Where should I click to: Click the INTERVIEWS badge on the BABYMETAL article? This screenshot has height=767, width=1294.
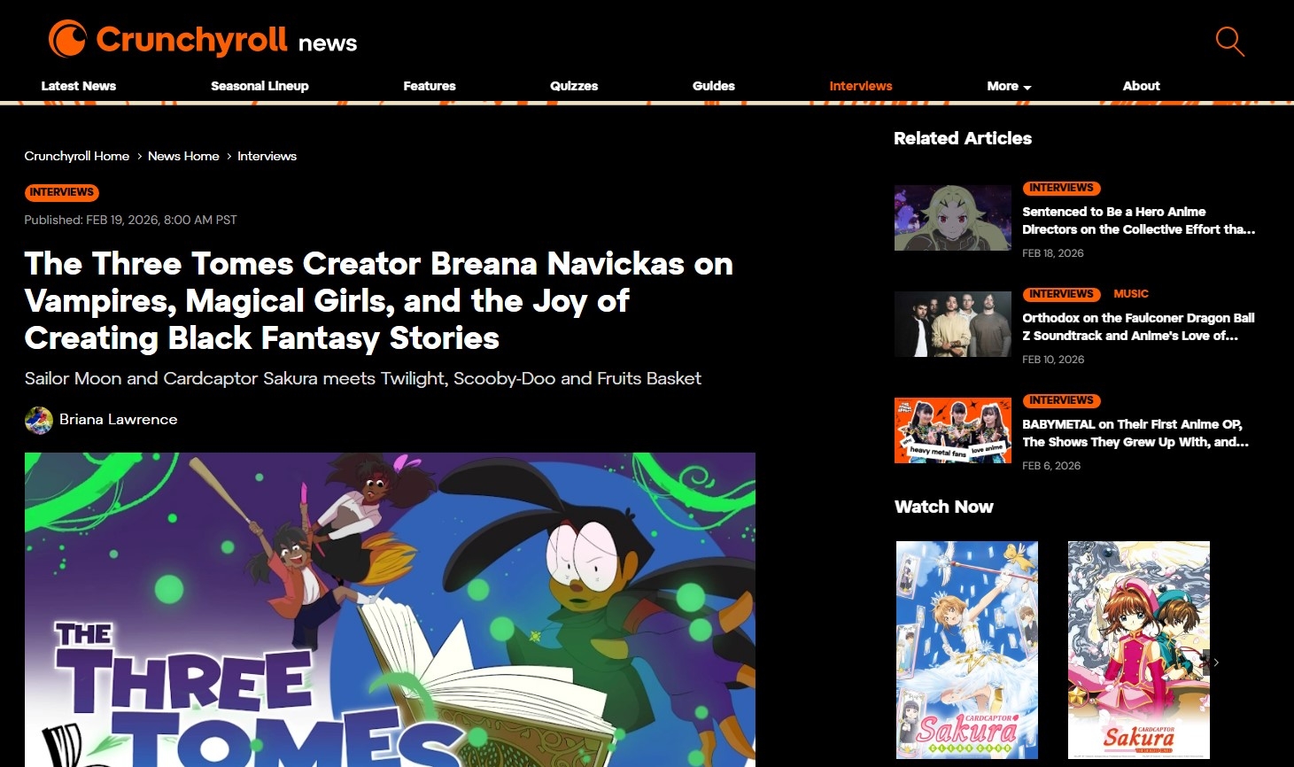click(1061, 400)
